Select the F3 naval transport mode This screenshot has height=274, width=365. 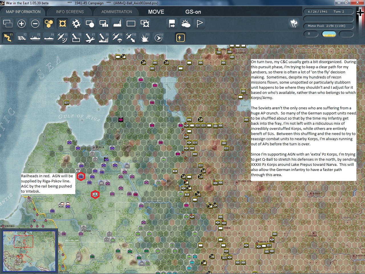coord(35,38)
